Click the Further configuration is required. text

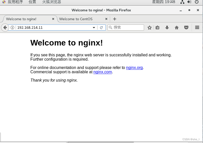[x=59, y=59]
